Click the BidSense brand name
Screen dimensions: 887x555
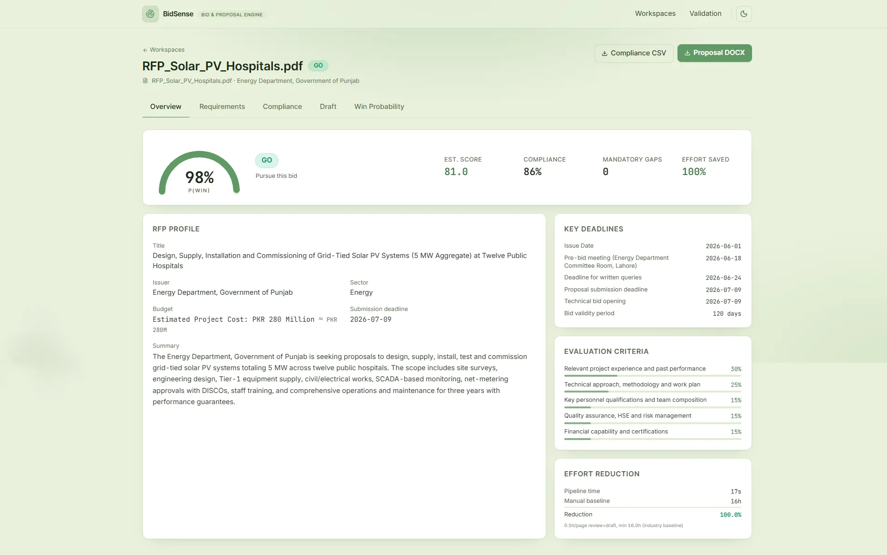tap(178, 14)
